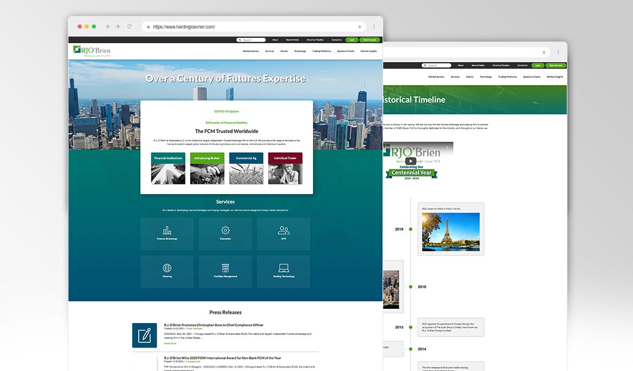Open Clients nav menu on front page
Viewport: 633px width, 371px height.
tap(284, 51)
